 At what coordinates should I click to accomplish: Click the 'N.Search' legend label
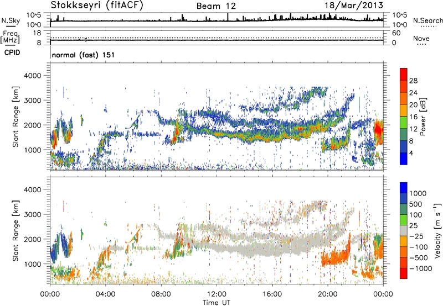coord(427,20)
